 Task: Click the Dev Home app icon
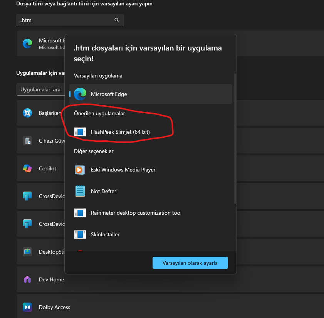(x=27, y=279)
